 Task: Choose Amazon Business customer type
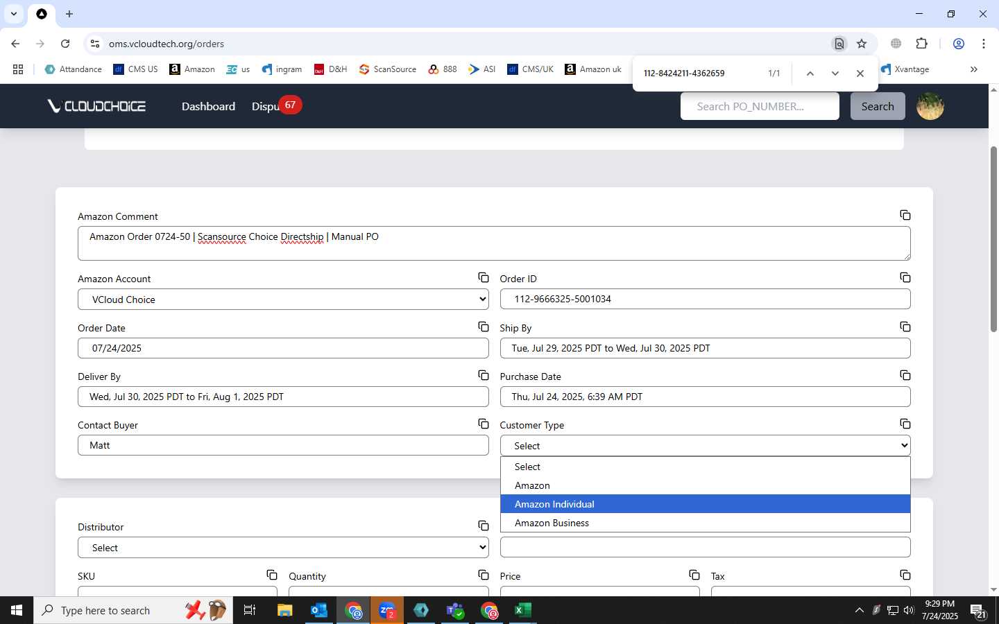(705, 523)
